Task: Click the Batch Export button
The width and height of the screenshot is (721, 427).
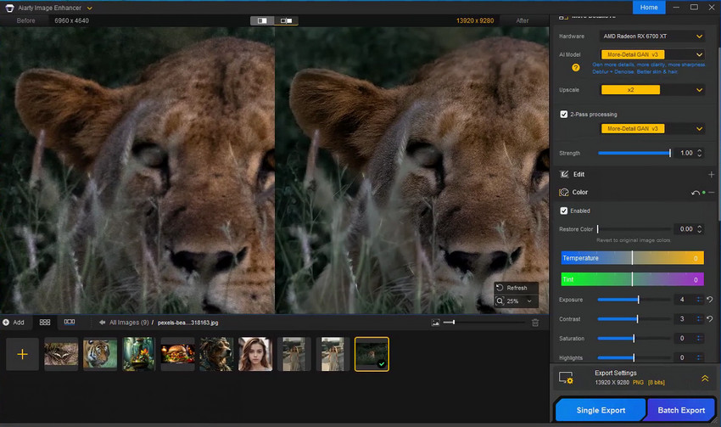Action: tap(681, 410)
